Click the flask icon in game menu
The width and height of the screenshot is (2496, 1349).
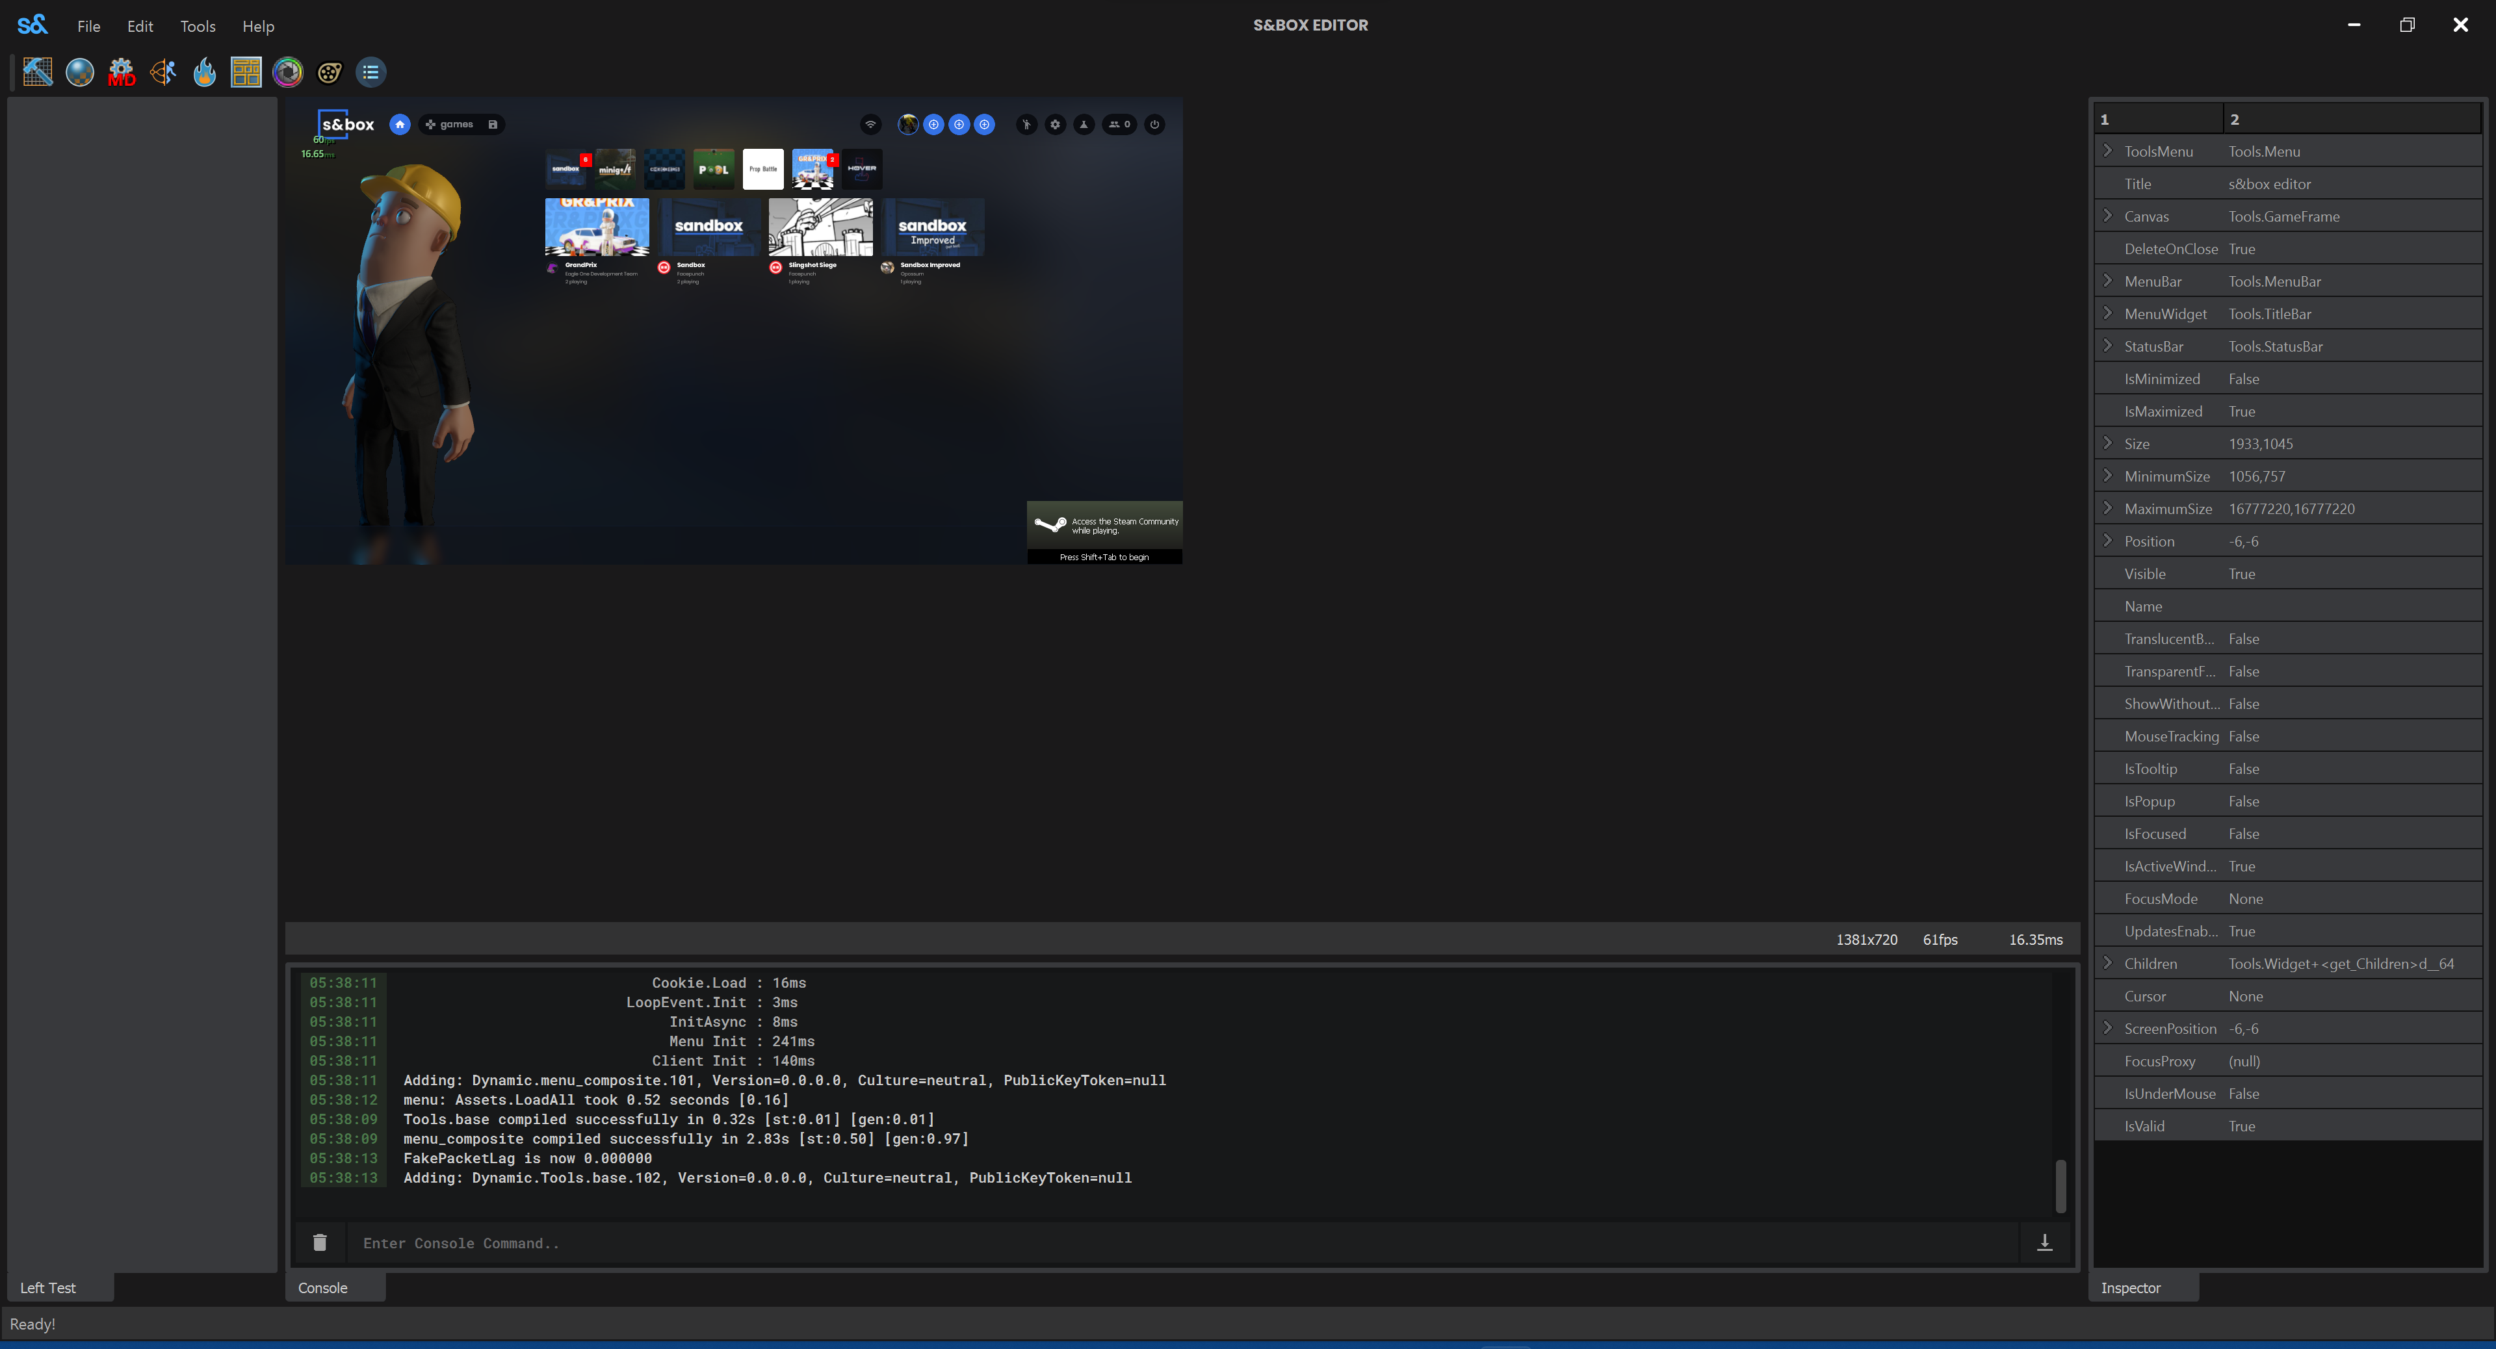click(x=1084, y=124)
